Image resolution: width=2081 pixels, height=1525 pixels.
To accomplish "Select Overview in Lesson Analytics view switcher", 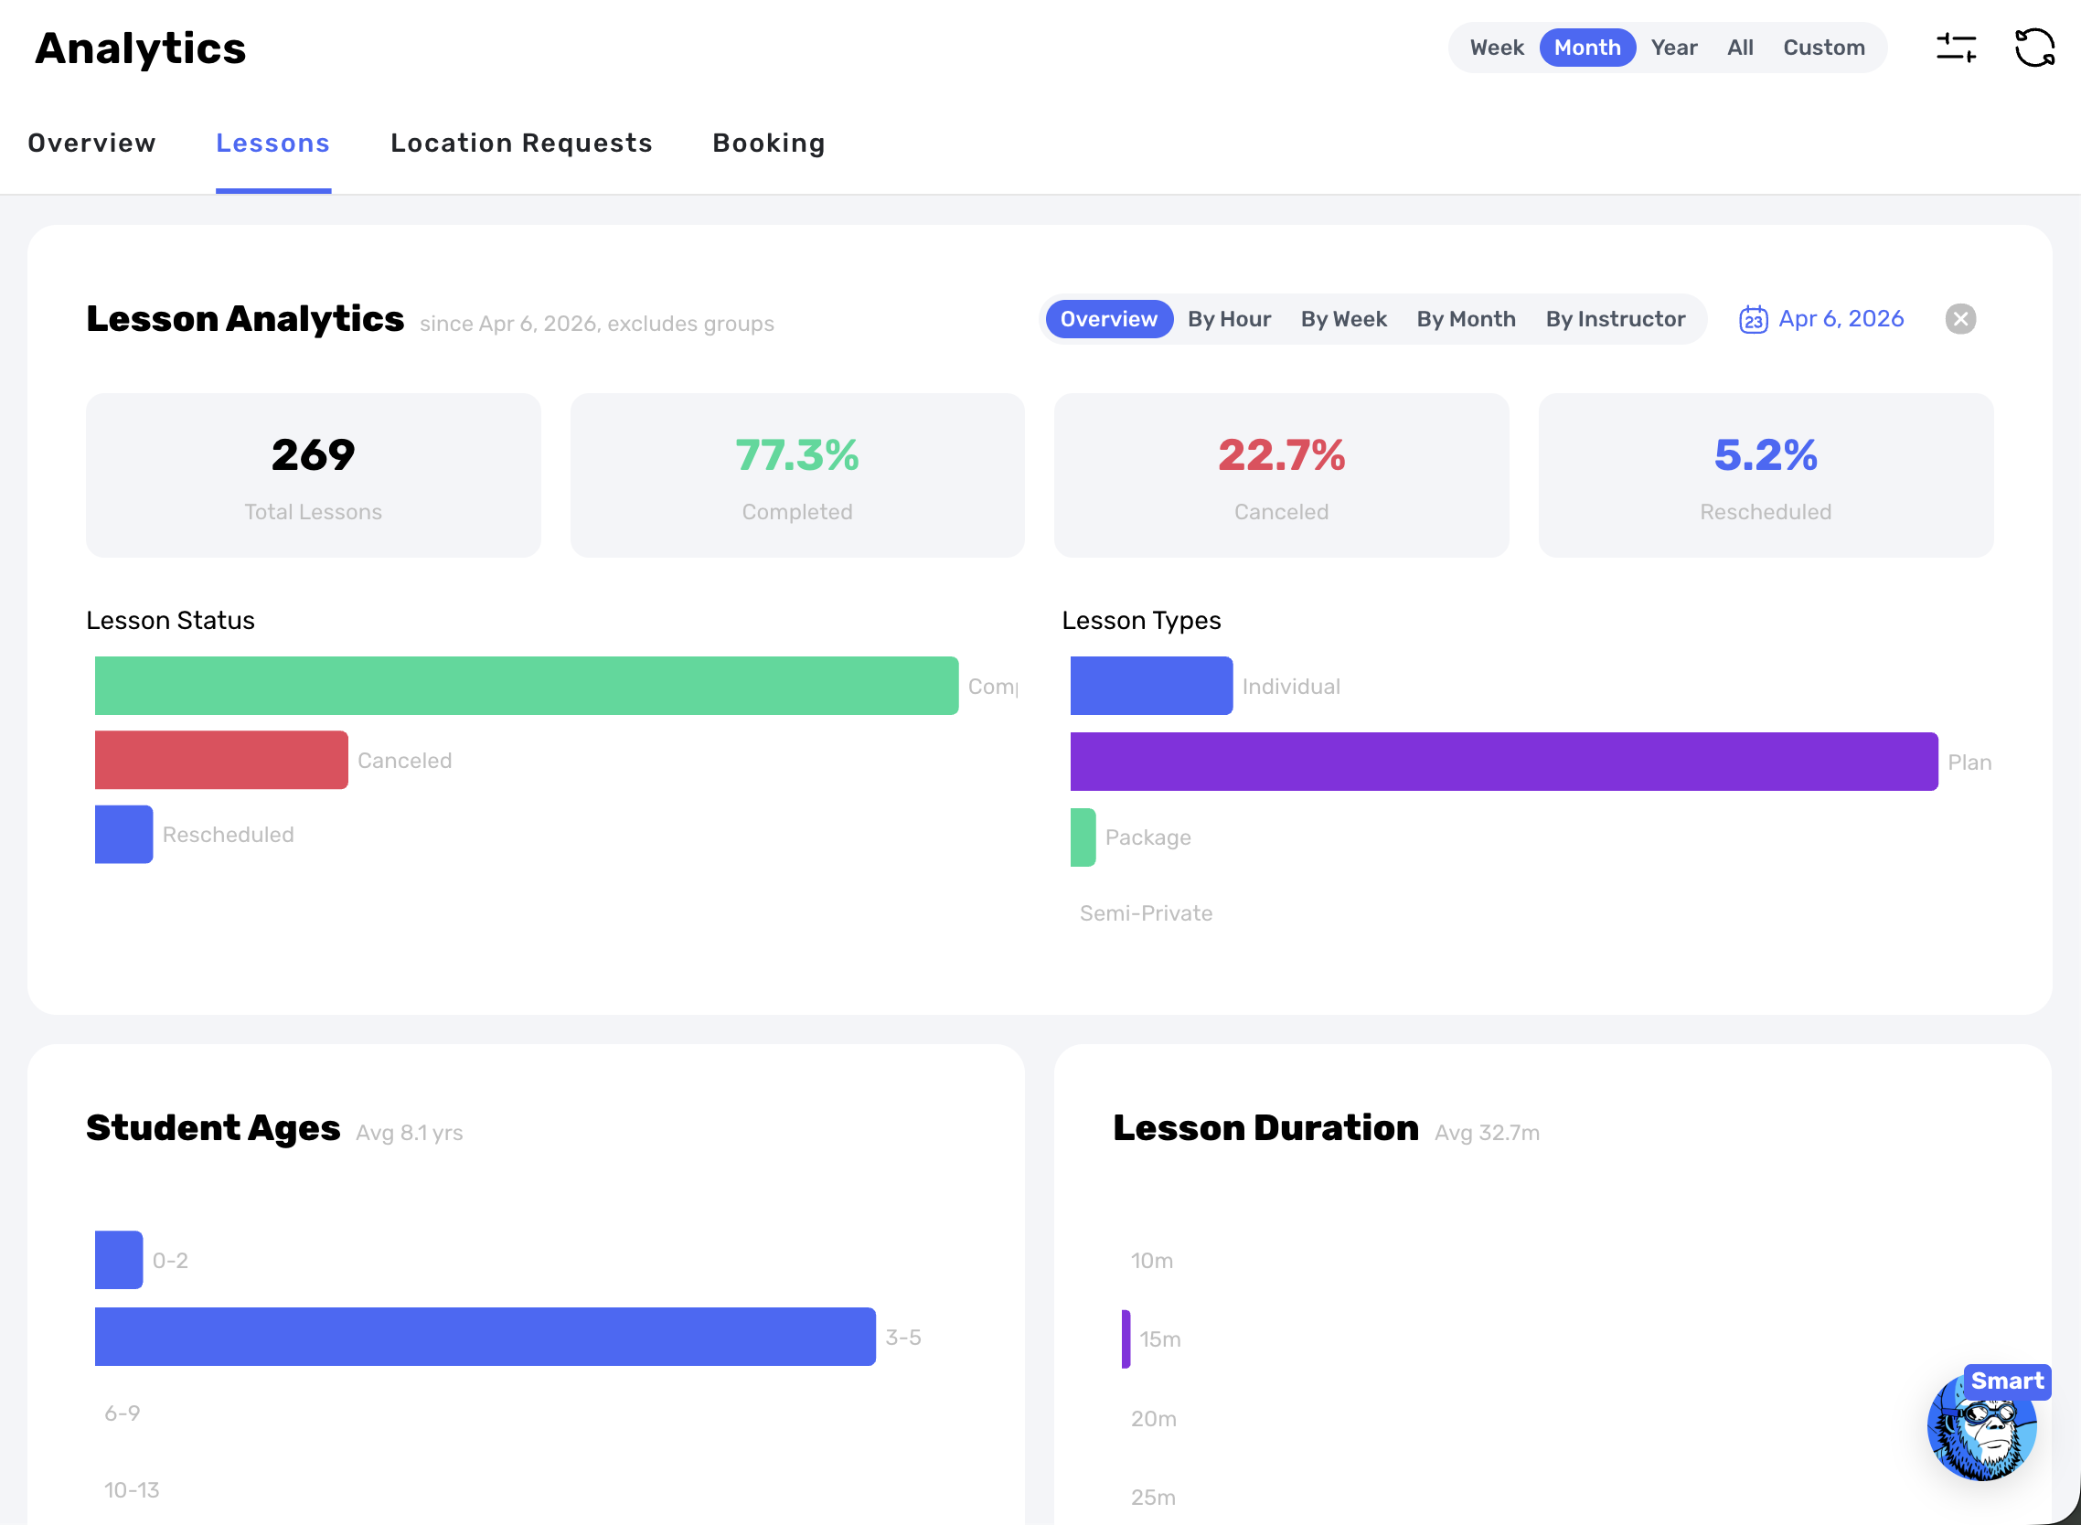I will pyautogui.click(x=1109, y=319).
